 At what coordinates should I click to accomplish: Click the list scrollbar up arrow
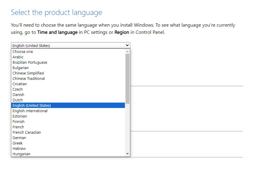click(x=127, y=51)
